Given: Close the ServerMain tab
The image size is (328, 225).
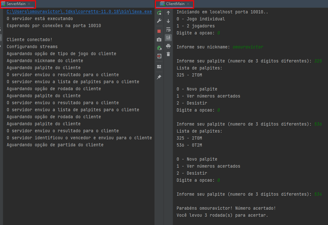Looking at the screenshot, I should tap(29, 4).
